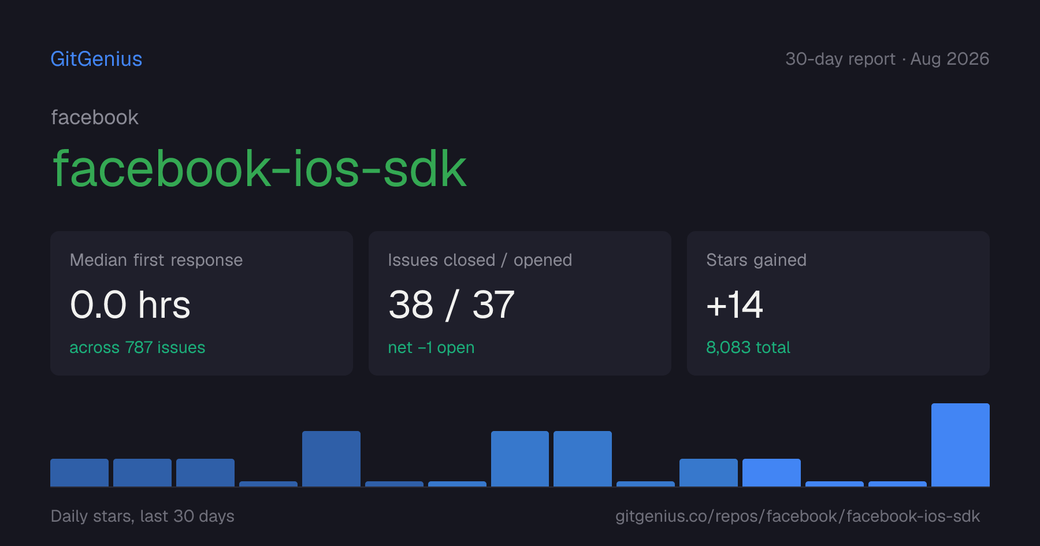1040x546 pixels.
Task: Click the 'across 787 issues' note
Action: click(138, 347)
